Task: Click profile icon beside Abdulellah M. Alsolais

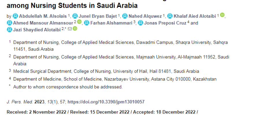Action: [15, 16]
